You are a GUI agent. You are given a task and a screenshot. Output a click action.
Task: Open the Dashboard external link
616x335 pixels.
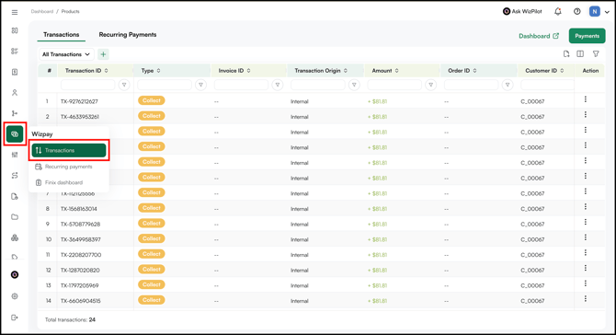pos(539,36)
